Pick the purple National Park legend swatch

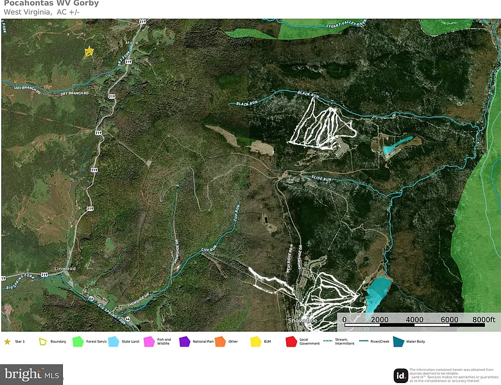pyautogui.click(x=185, y=341)
